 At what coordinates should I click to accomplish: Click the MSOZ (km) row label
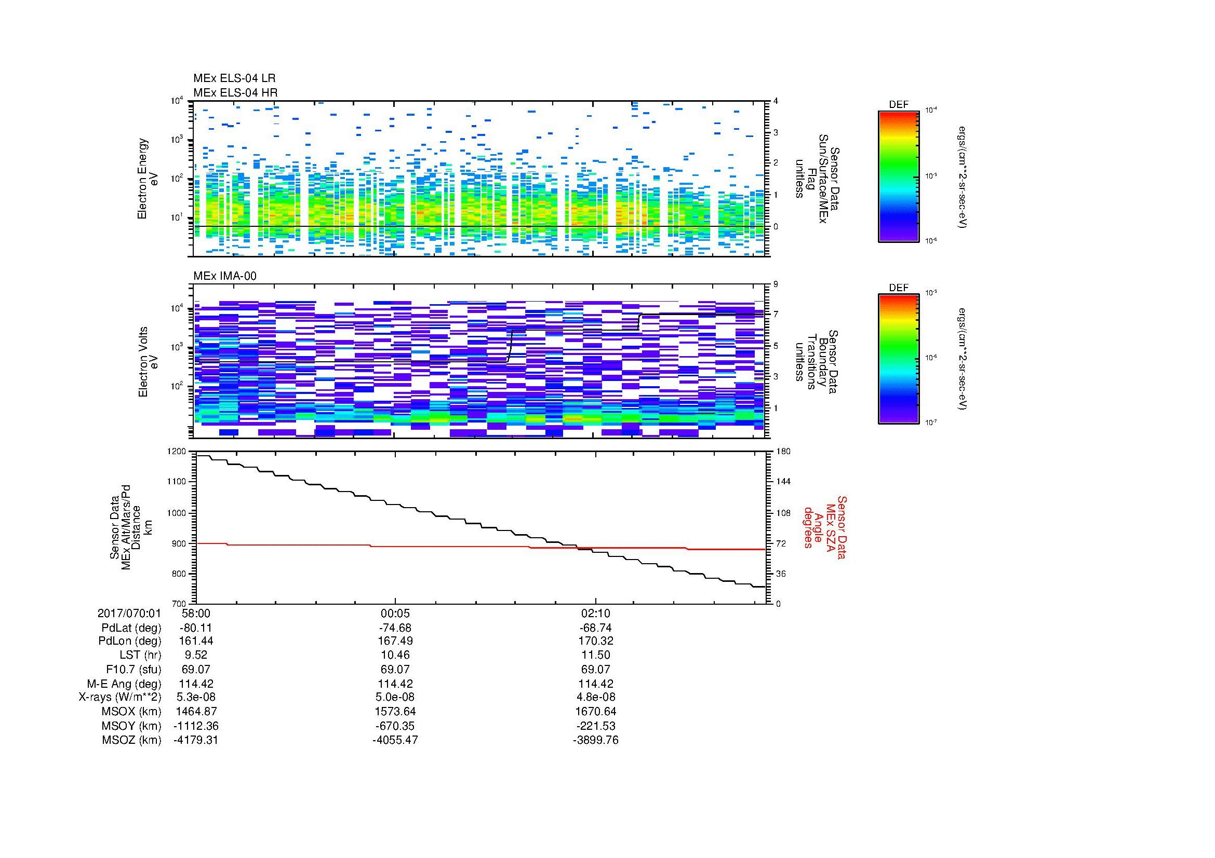click(131, 740)
